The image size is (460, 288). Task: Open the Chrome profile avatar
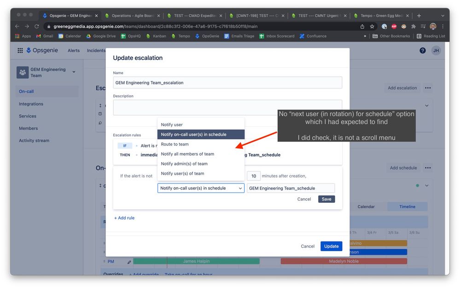433,26
